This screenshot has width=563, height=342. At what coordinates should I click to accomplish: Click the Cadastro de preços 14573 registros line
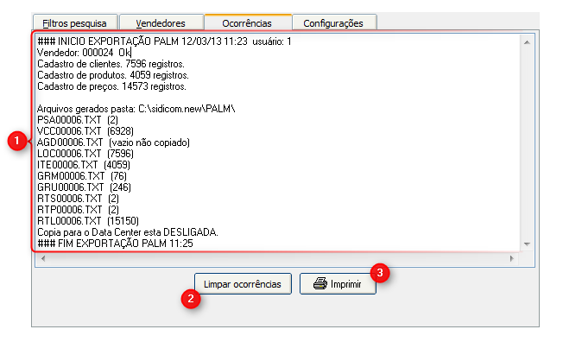pos(111,86)
